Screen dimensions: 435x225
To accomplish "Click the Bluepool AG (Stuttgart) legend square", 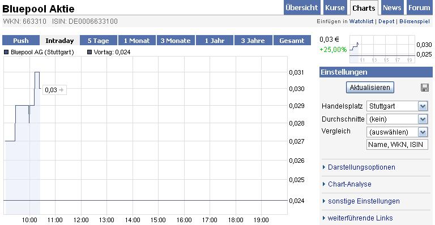I will tap(6, 52).
